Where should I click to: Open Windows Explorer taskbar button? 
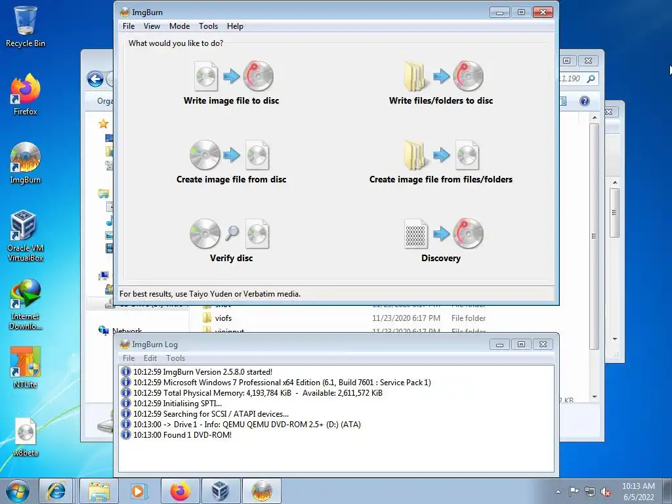pyautogui.click(x=99, y=491)
